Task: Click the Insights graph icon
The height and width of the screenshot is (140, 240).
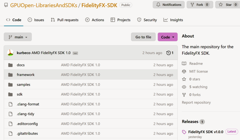Action: coord(165,20)
